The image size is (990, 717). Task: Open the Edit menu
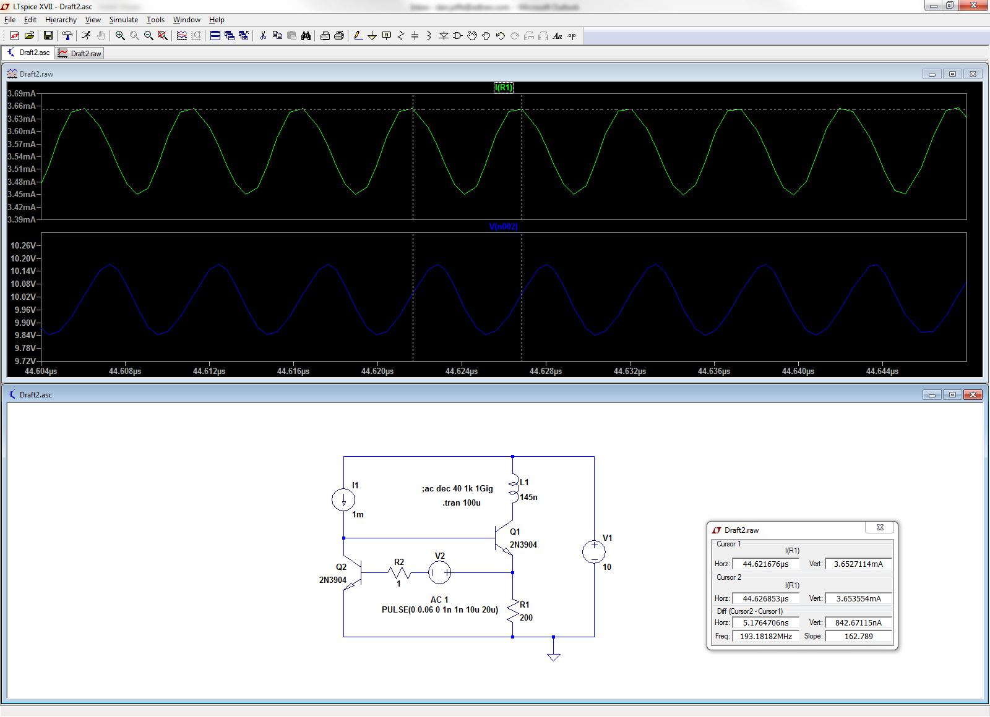pyautogui.click(x=30, y=20)
